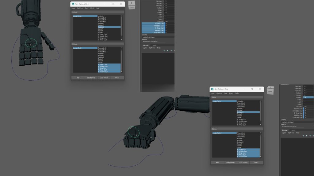Click the second layer arrow icon in the upper Display panel
The width and height of the screenshot is (314, 176).
click(x=168, y=51)
